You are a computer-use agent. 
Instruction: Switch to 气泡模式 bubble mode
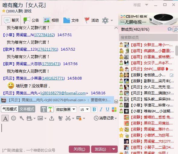tap(10, 109)
